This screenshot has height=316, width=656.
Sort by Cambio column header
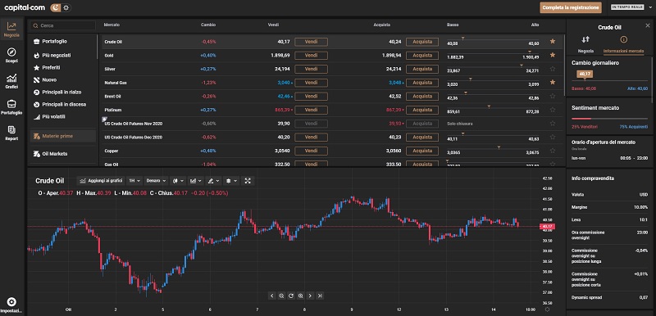click(x=208, y=25)
